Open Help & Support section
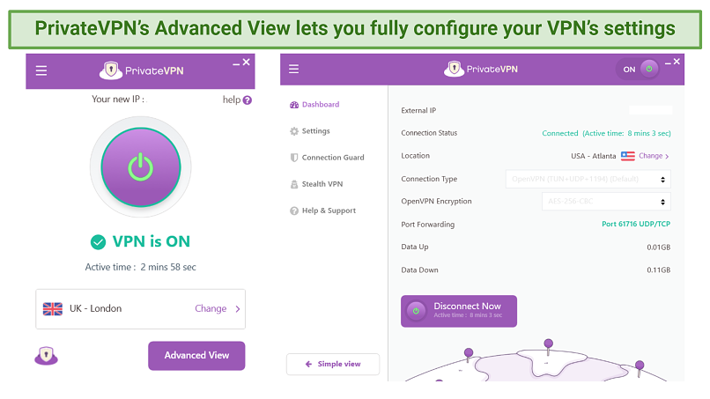The image size is (710, 399). [329, 211]
